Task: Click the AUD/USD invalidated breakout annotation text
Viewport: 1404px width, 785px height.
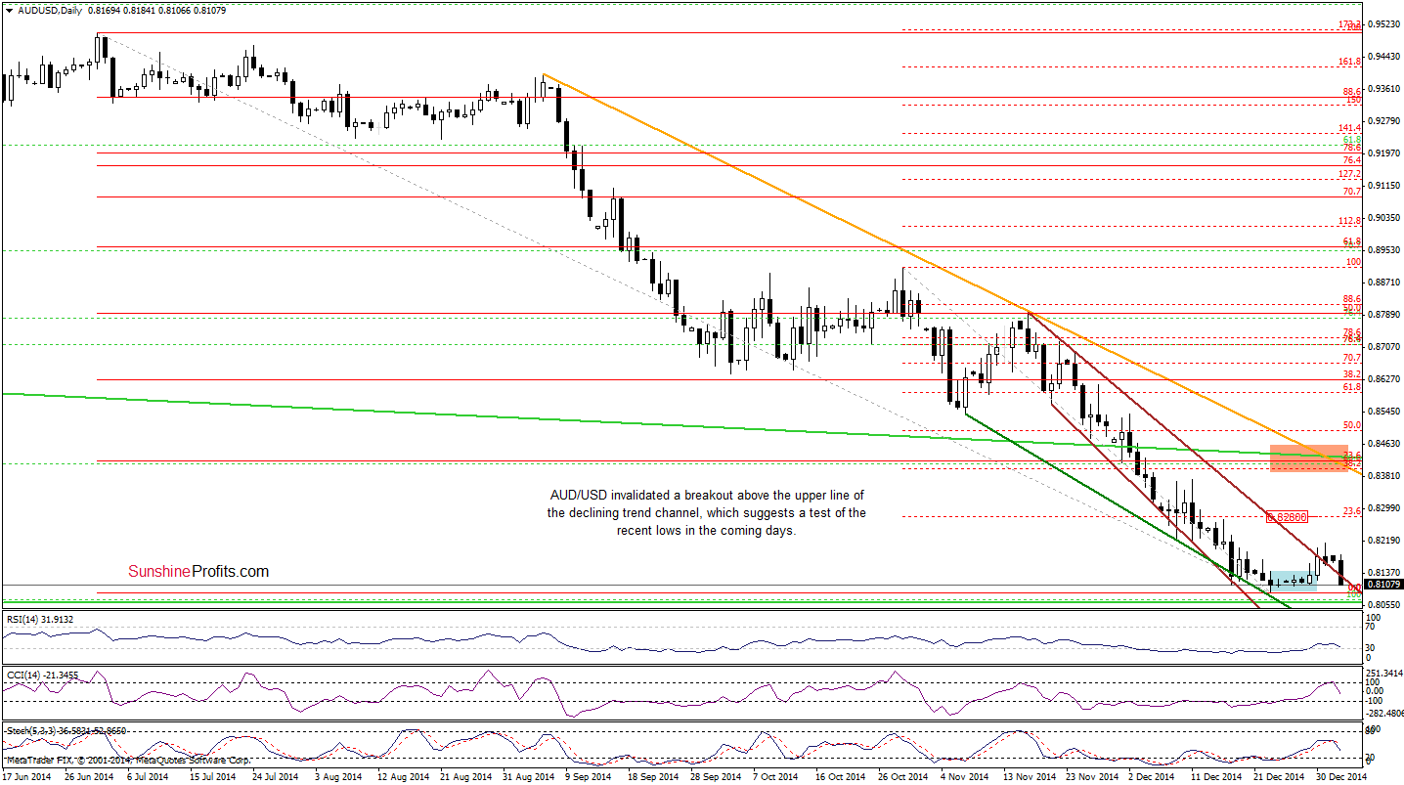Action: 706,512
